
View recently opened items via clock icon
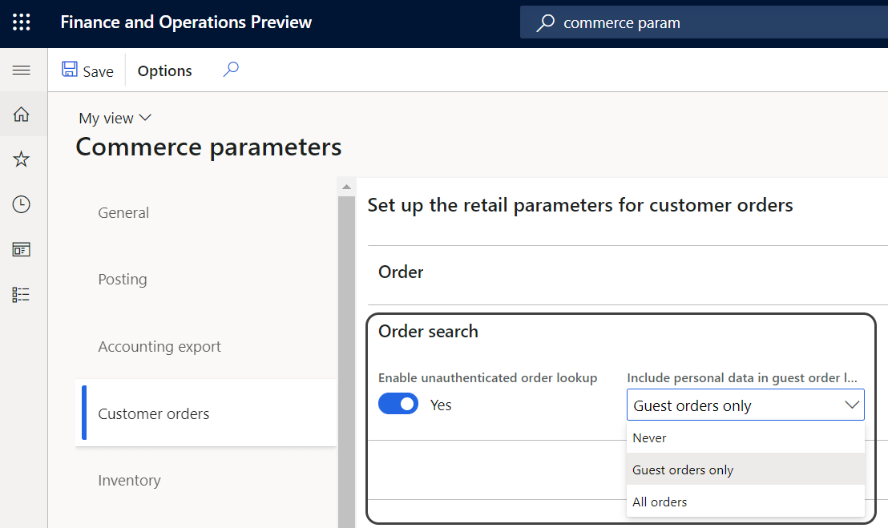tap(23, 204)
